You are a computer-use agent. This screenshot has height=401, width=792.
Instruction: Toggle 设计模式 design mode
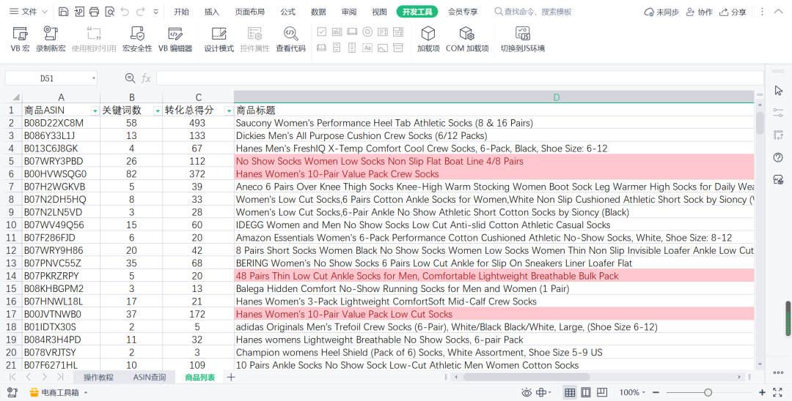219,40
